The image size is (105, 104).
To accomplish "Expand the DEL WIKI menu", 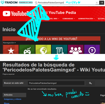I will (x=54, y=19).
